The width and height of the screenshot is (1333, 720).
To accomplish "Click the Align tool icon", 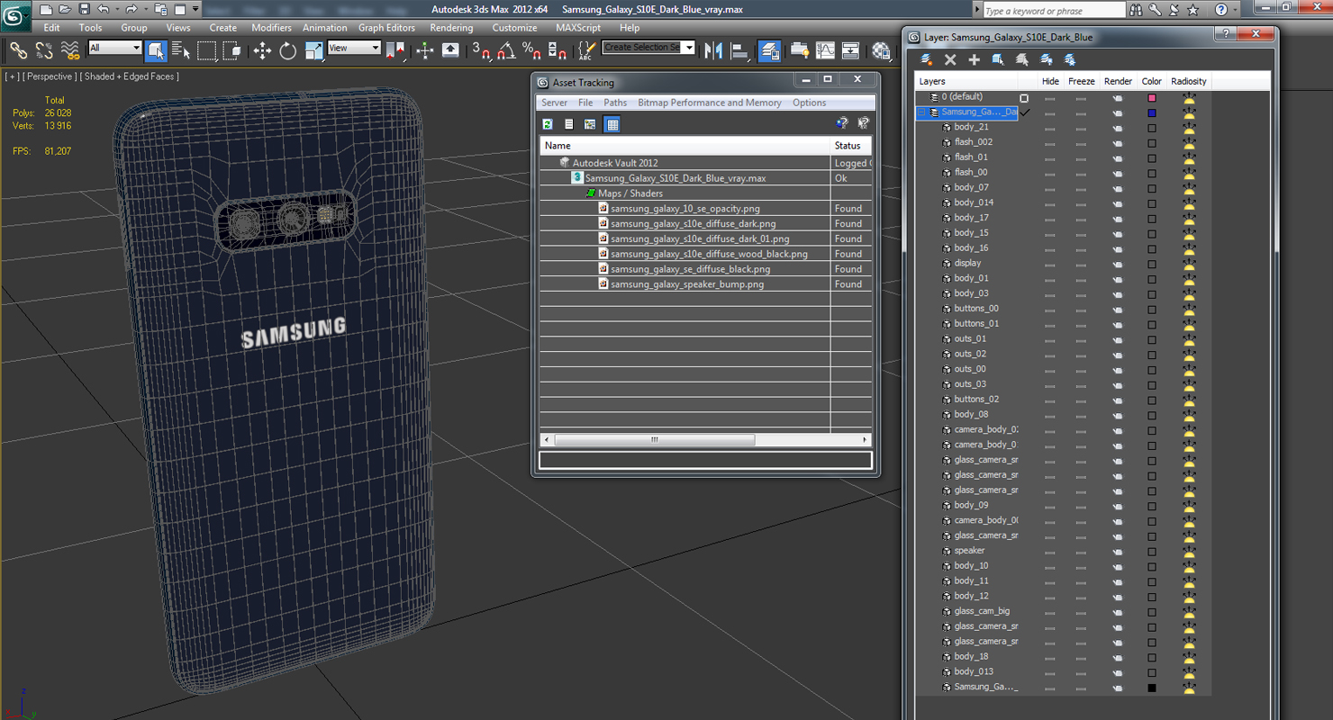I will point(740,50).
